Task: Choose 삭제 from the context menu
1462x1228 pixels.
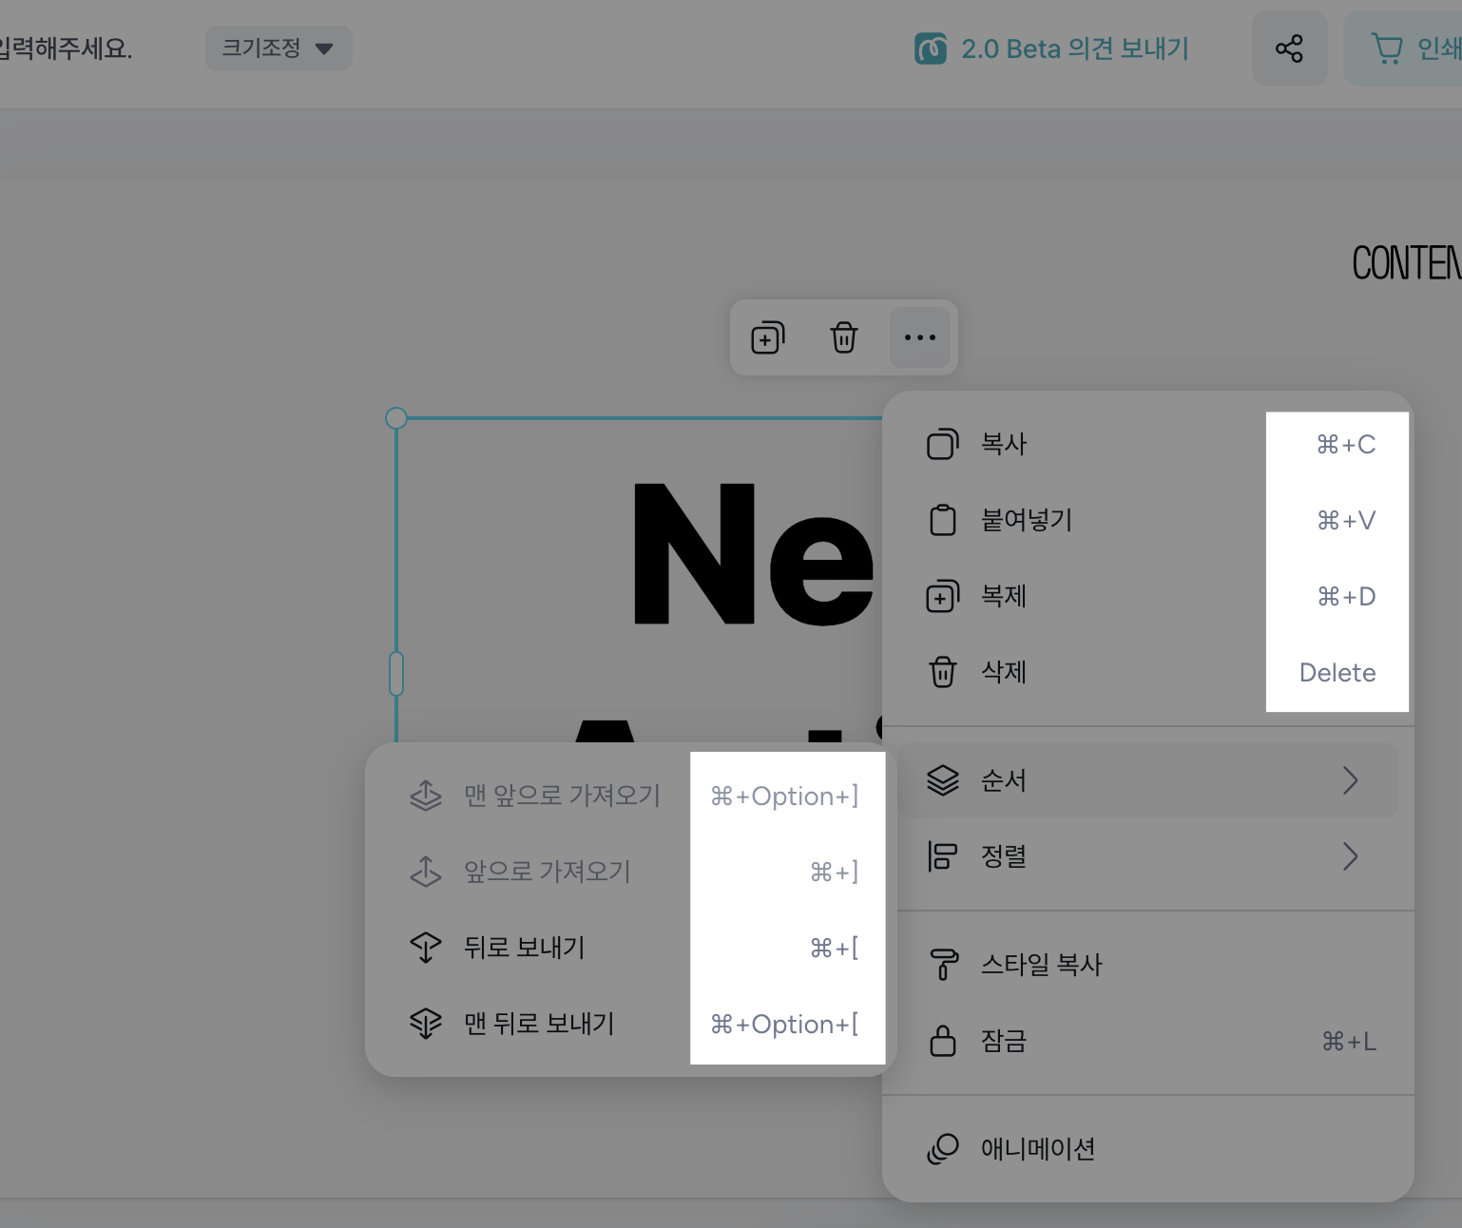Action: click(1004, 672)
